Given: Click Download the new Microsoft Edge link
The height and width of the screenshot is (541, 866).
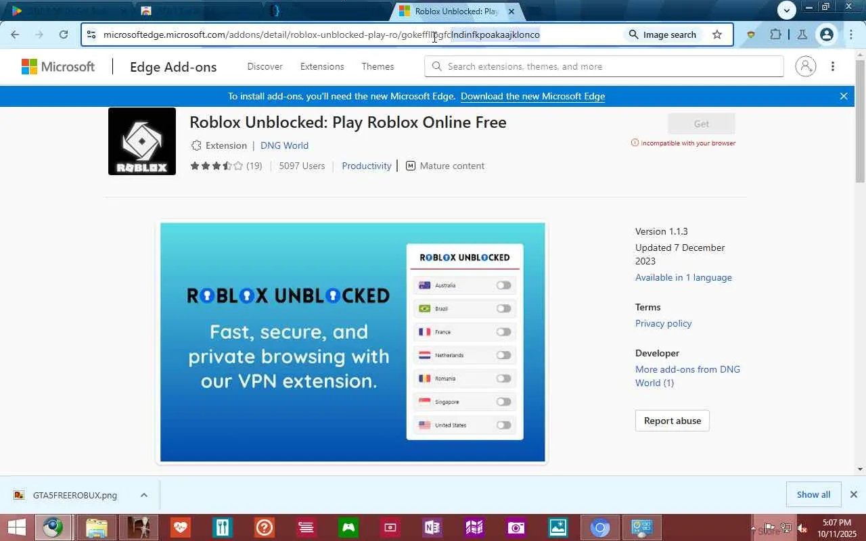Looking at the screenshot, I should [532, 96].
